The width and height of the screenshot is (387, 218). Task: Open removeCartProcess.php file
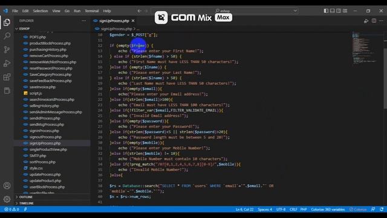coord(48,56)
